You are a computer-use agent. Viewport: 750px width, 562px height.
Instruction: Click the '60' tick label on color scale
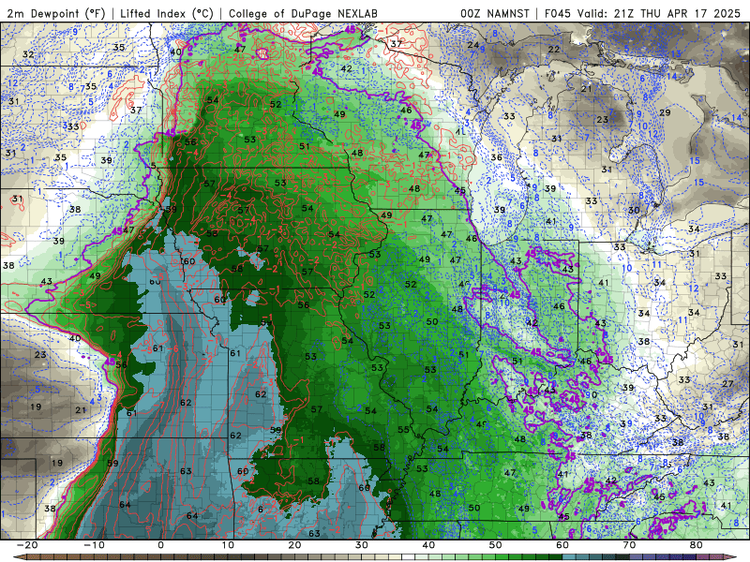(x=562, y=545)
